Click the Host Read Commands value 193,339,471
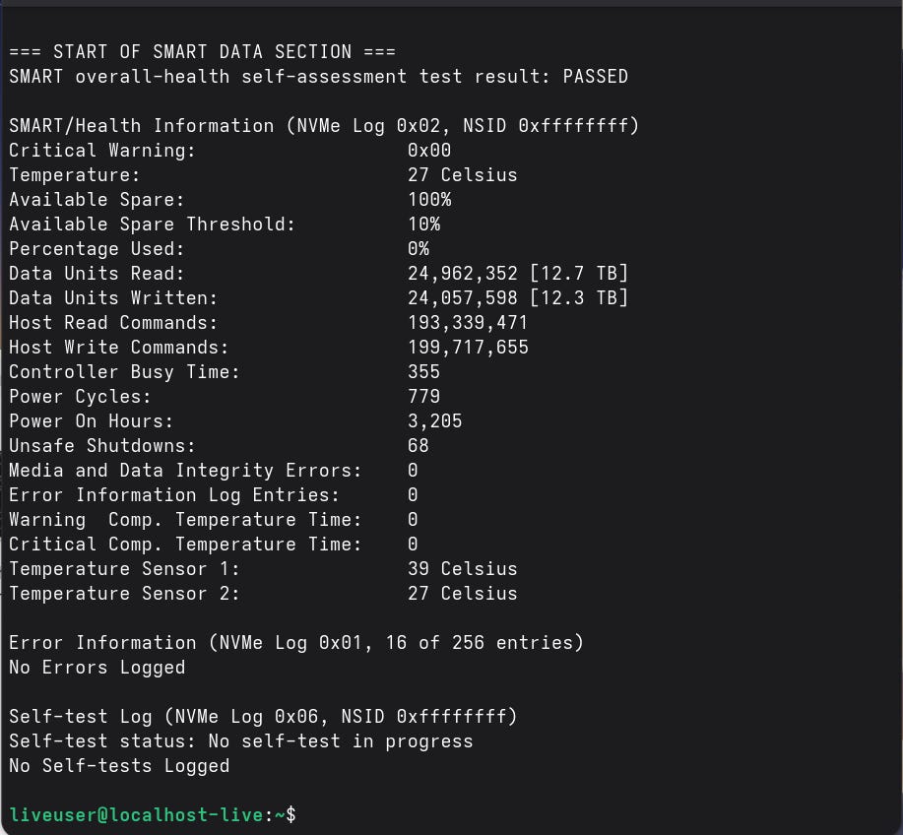The image size is (903, 835). click(468, 323)
